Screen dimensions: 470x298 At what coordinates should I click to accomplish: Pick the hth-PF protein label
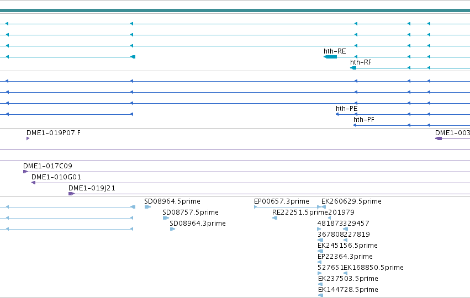click(363, 120)
